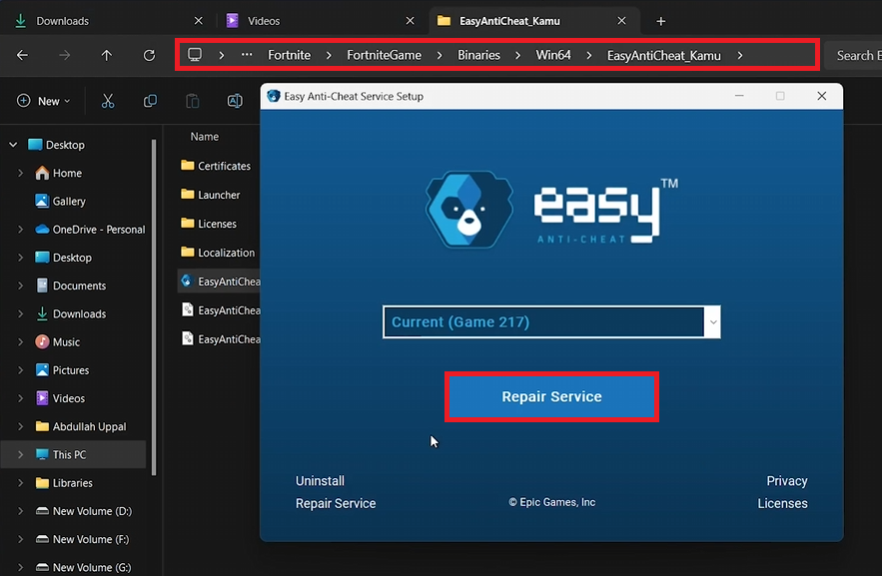Image resolution: width=882 pixels, height=576 pixels.
Task: Close the Videos tab
Action: (x=411, y=21)
